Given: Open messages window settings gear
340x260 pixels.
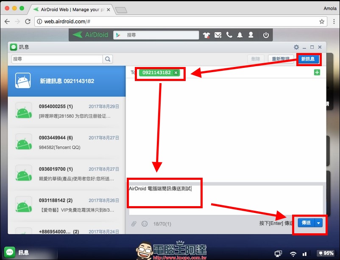Looking at the screenshot, I should (296, 47).
